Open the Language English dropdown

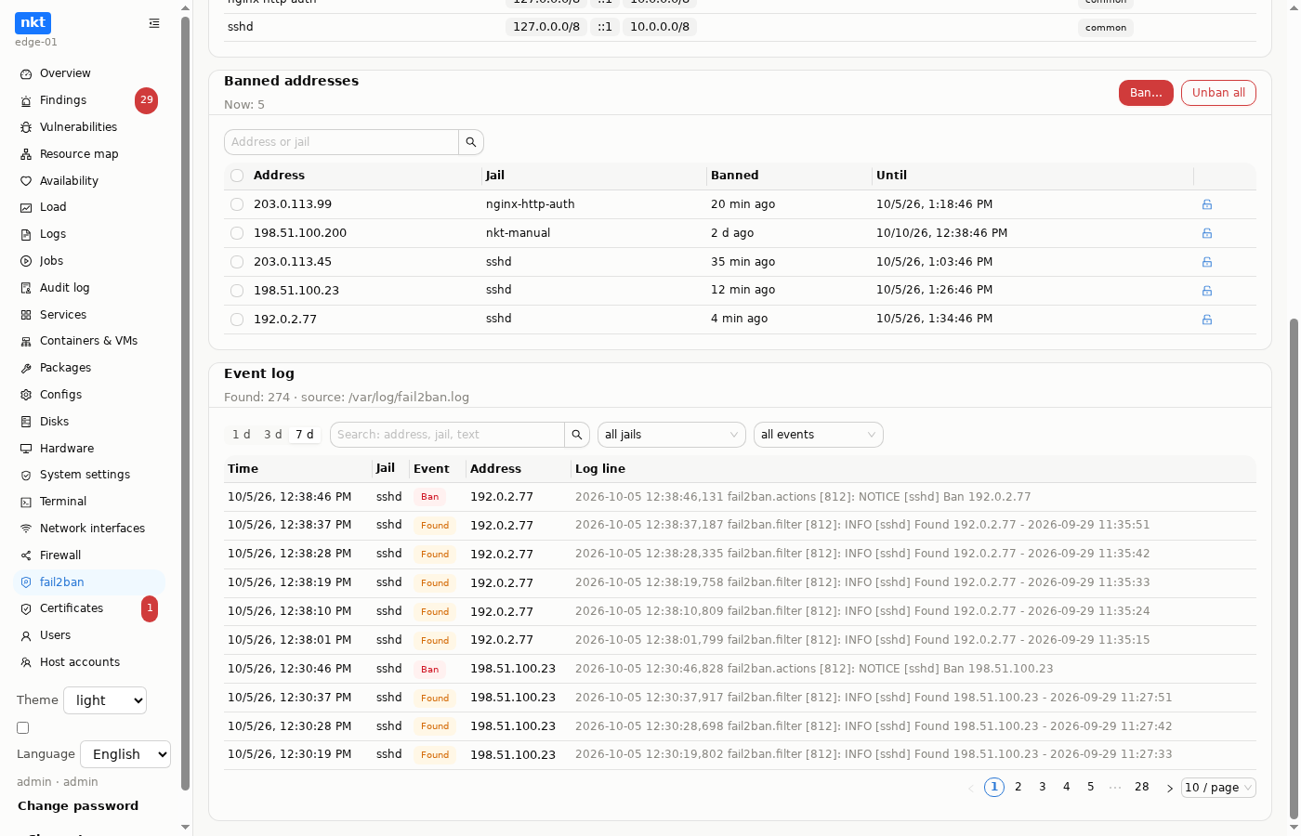point(125,754)
